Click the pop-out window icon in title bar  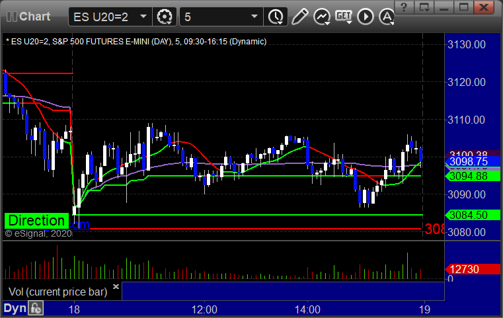coord(424,7)
